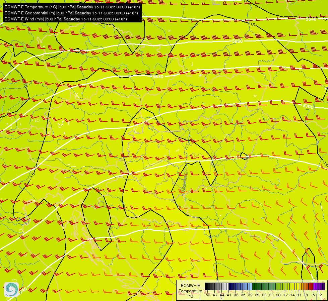The height and width of the screenshot is (301, 328).
Task: Click the -20 legend tick label
Action: pos(278,295)
